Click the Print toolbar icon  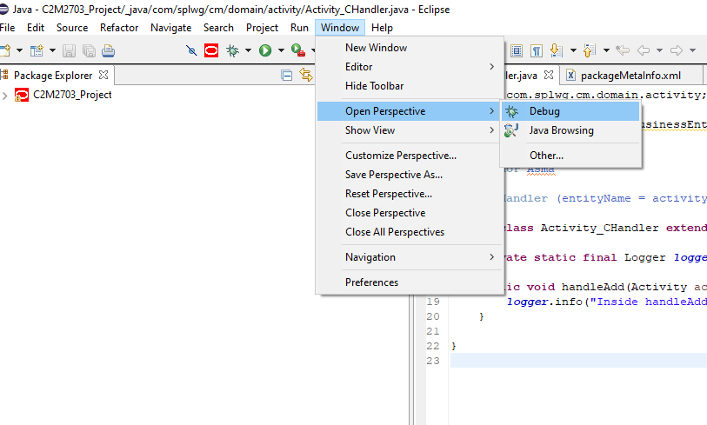(108, 50)
